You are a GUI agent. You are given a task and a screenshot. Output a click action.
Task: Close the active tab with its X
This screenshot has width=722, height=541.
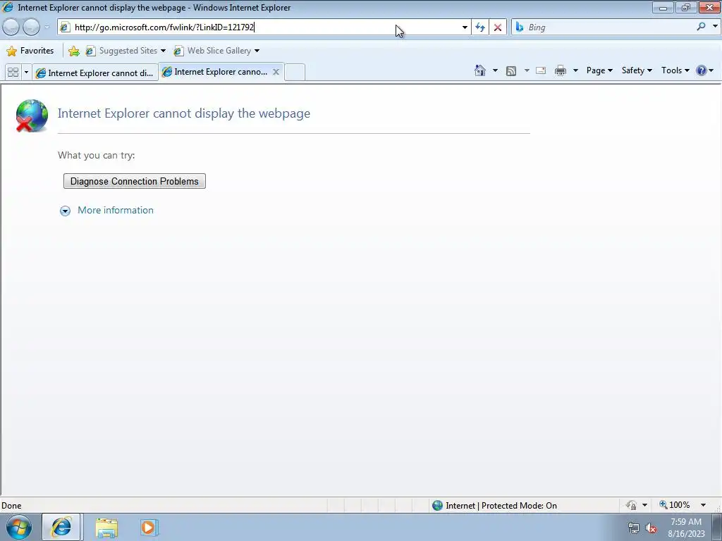276,72
